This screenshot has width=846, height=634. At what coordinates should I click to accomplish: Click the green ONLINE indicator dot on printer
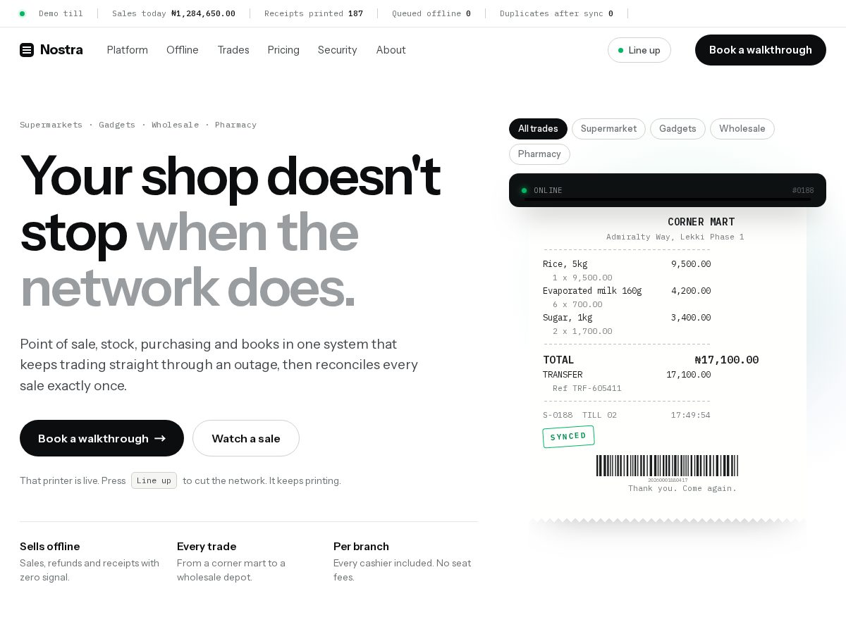coord(524,190)
